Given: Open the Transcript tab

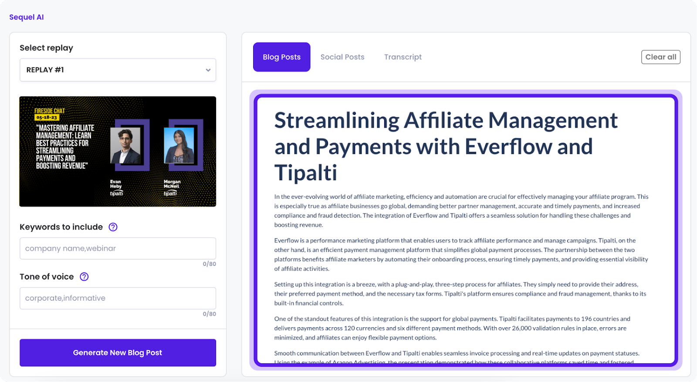Looking at the screenshot, I should pyautogui.click(x=403, y=57).
